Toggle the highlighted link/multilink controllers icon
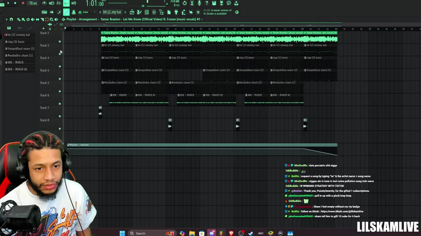 (x=66, y=12)
